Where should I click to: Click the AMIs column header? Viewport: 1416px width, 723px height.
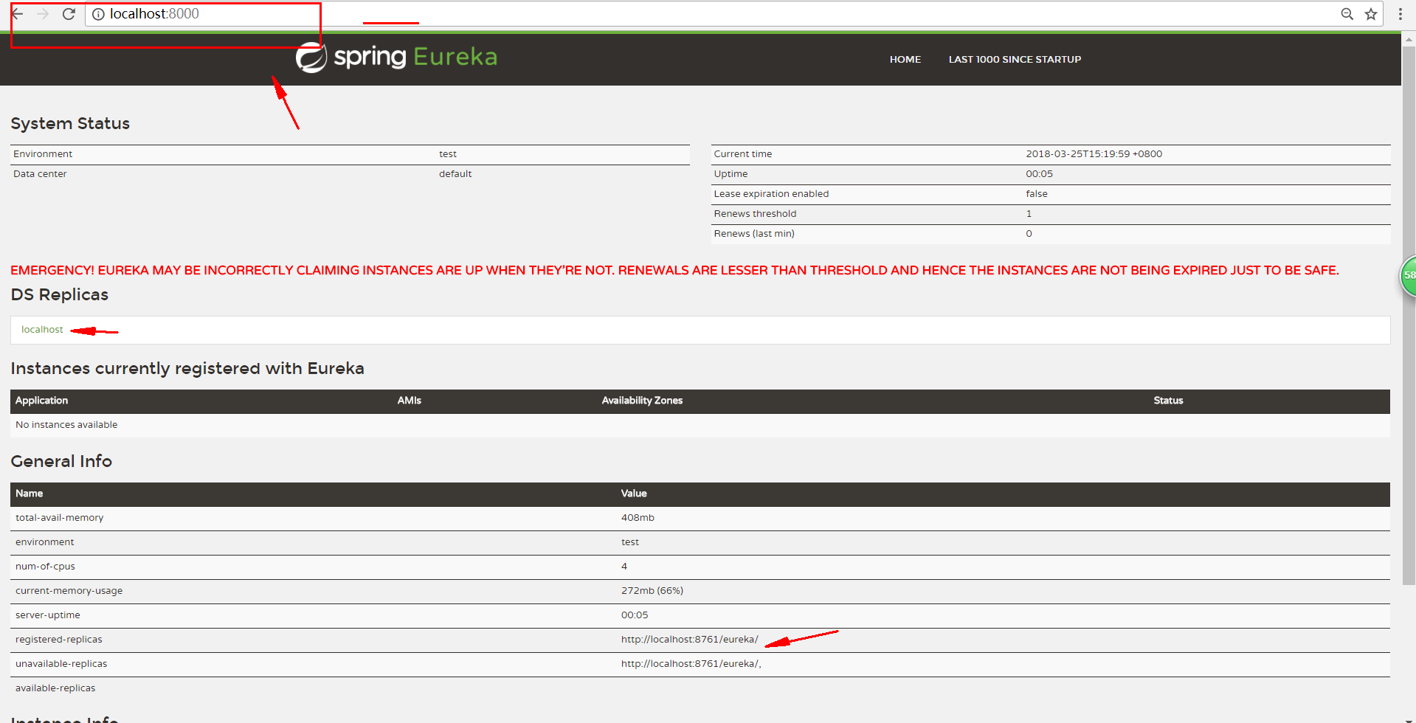click(x=409, y=401)
